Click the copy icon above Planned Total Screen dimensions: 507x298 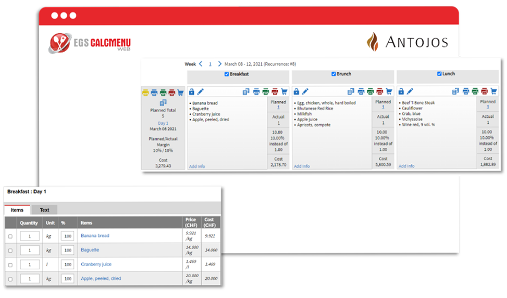[x=163, y=103]
